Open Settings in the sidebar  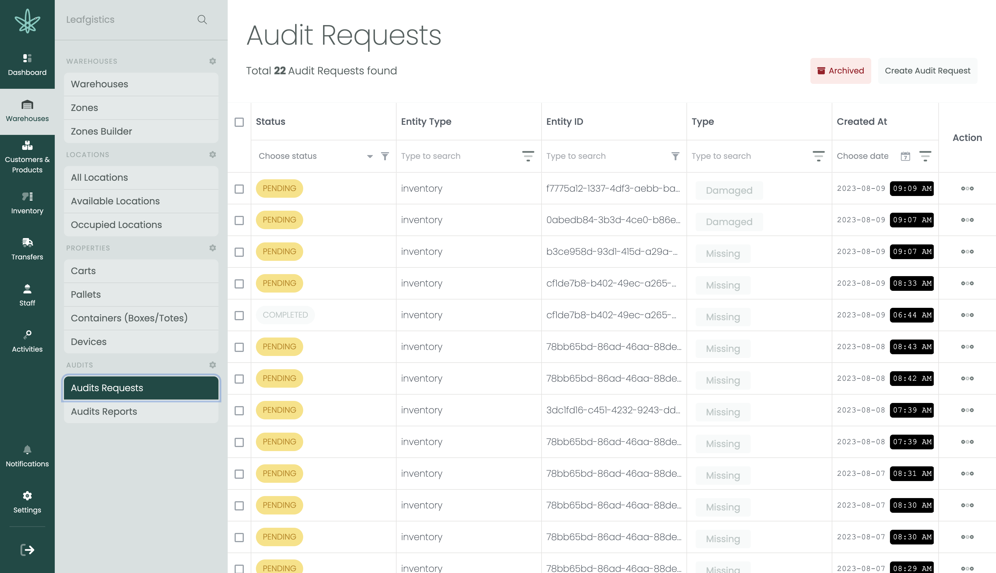(x=27, y=502)
